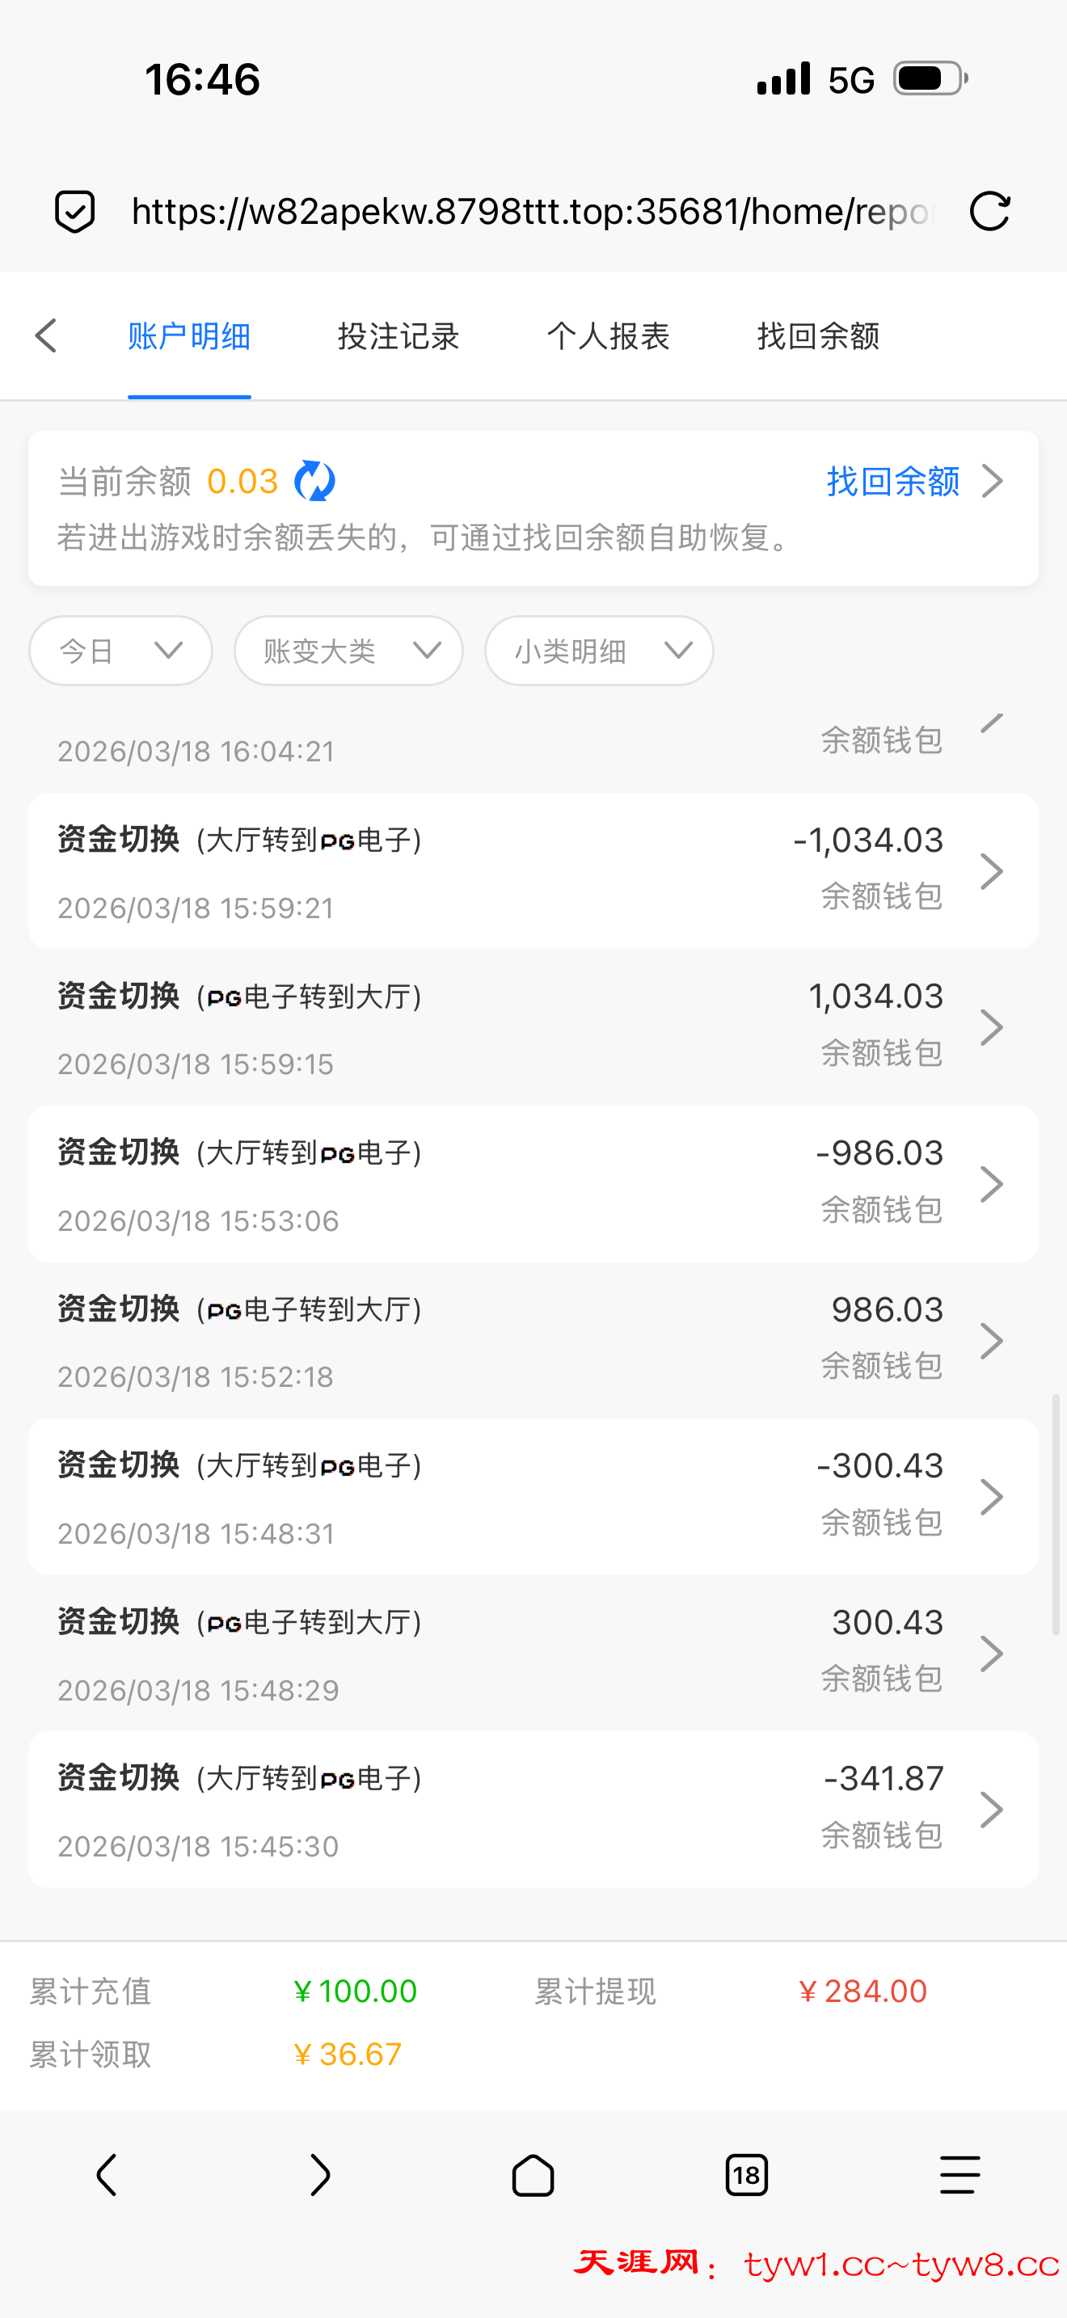Open the browser home page icon

coord(533,2175)
